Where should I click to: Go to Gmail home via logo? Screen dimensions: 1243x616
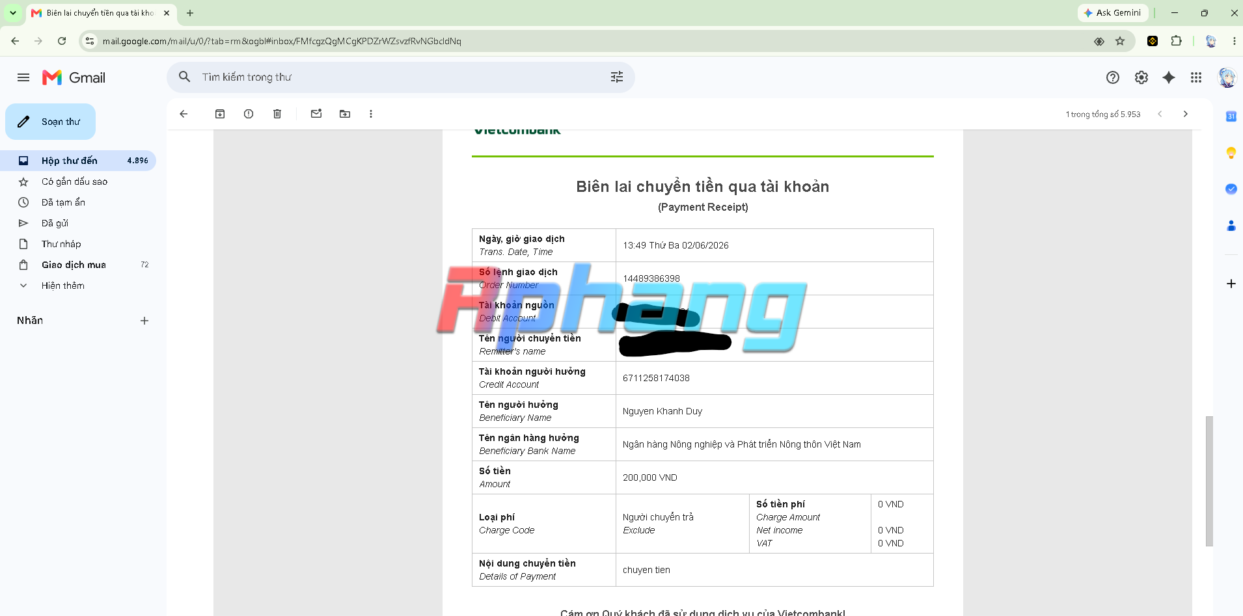pos(74,77)
